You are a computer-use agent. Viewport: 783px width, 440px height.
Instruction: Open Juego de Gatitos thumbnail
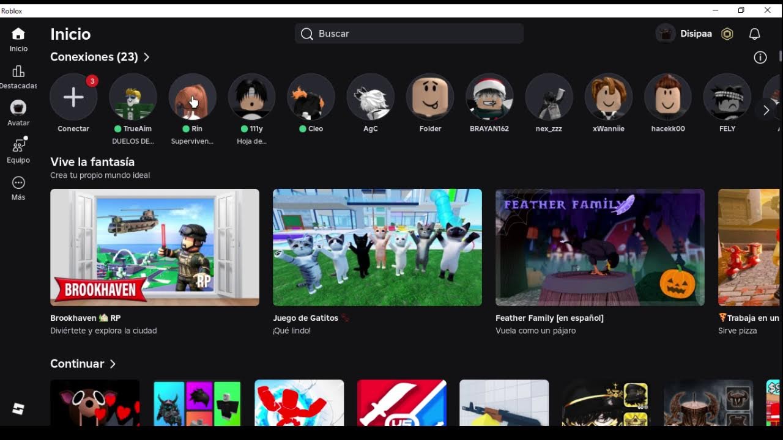(x=377, y=248)
